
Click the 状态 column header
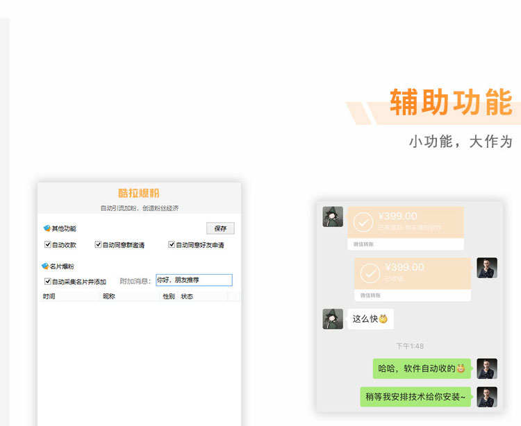coord(187,296)
